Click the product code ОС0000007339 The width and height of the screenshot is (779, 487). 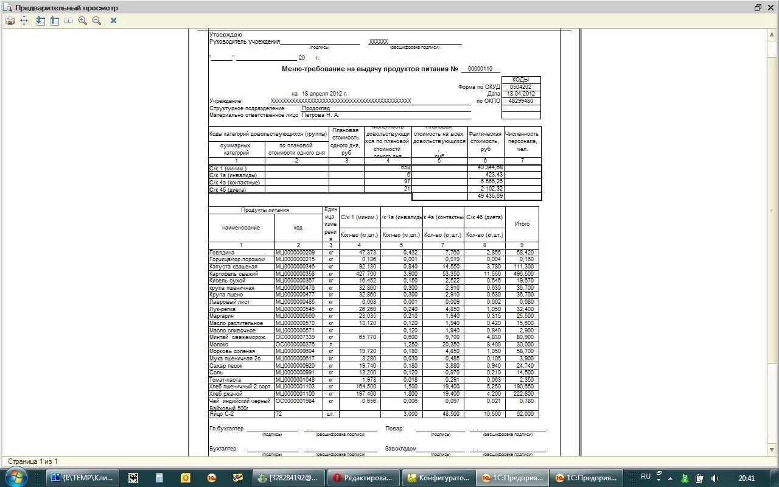[296, 337]
